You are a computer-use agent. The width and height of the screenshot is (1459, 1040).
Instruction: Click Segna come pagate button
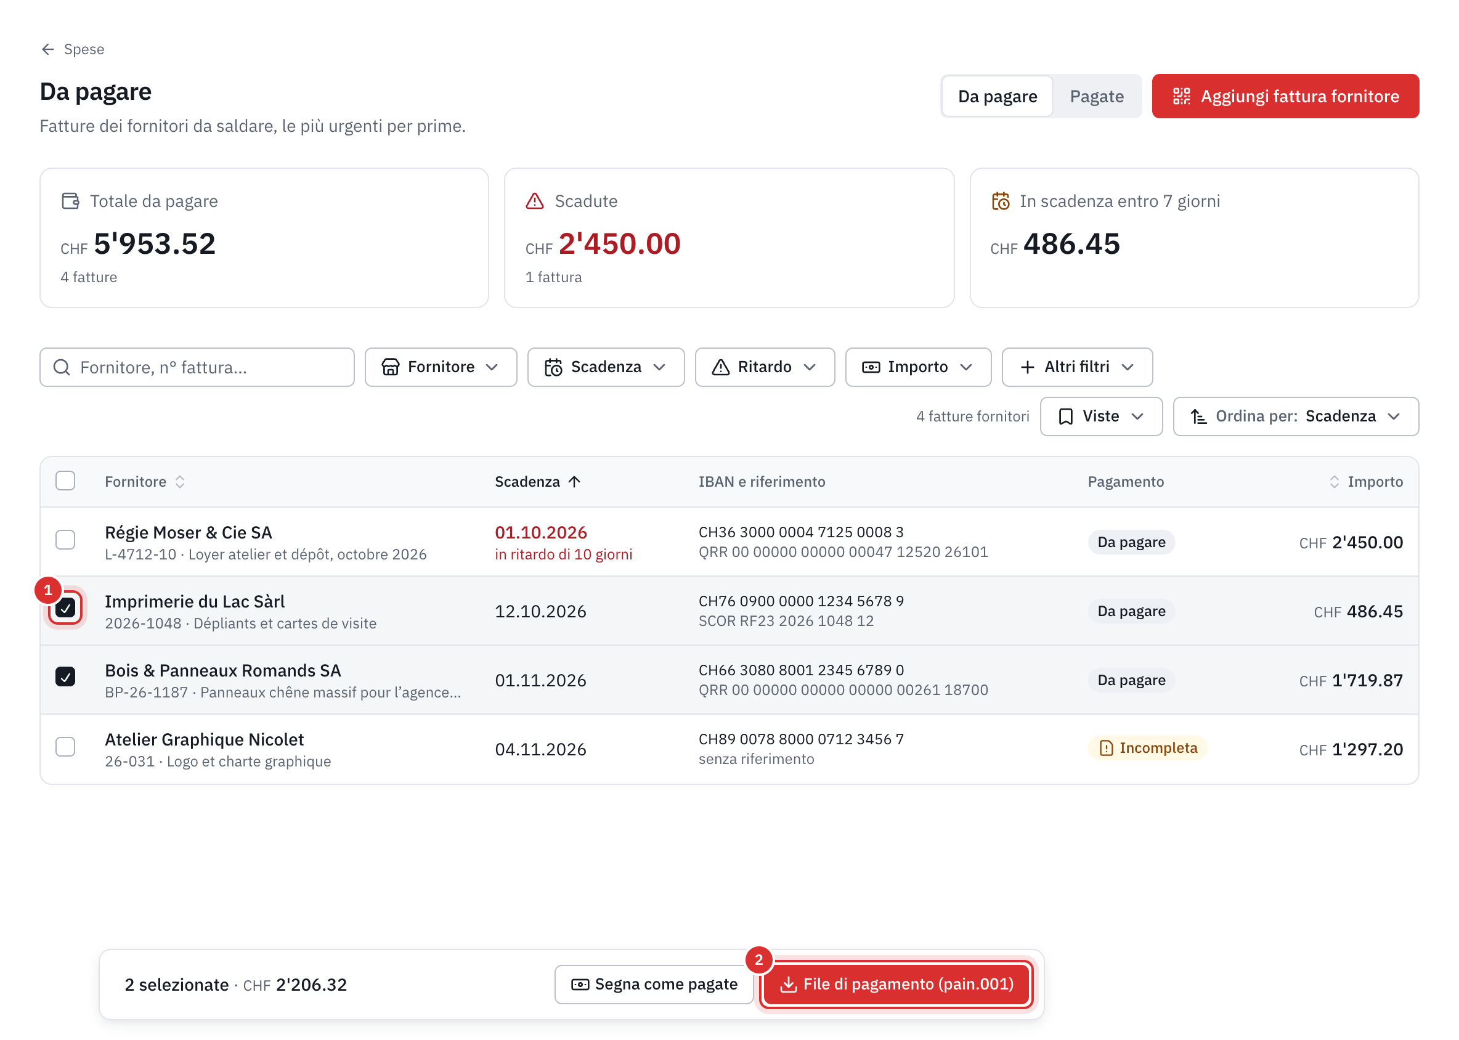click(654, 985)
